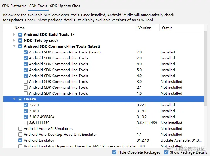Click the vertical scrollbar of the tools list
This screenshot has width=210, height=156.
pyautogui.click(x=206, y=69)
